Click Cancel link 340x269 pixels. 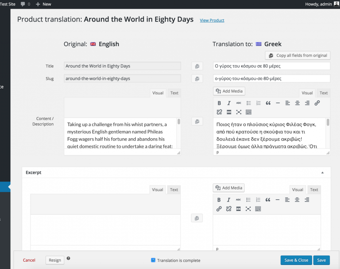tap(29, 260)
